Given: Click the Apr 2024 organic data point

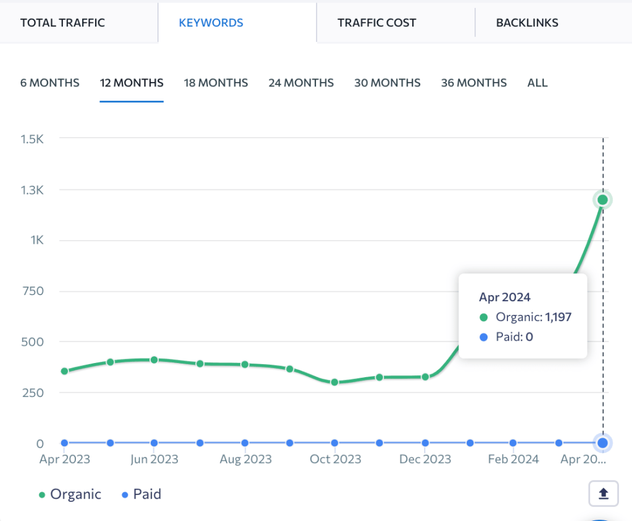Looking at the screenshot, I should click(x=602, y=199).
